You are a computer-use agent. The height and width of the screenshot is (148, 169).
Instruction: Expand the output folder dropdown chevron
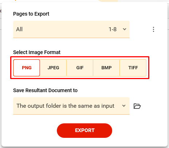[124, 106]
